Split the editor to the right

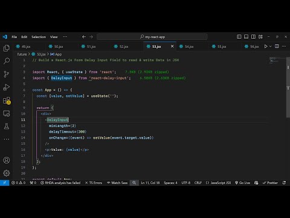point(277,46)
